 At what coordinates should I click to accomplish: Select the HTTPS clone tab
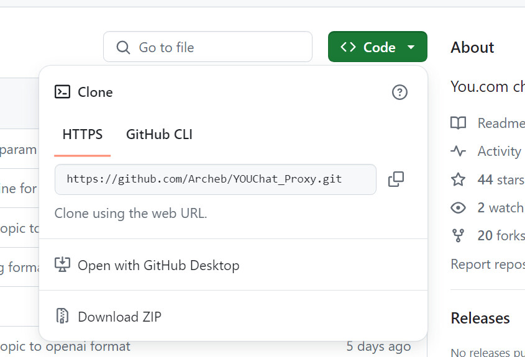(82, 134)
